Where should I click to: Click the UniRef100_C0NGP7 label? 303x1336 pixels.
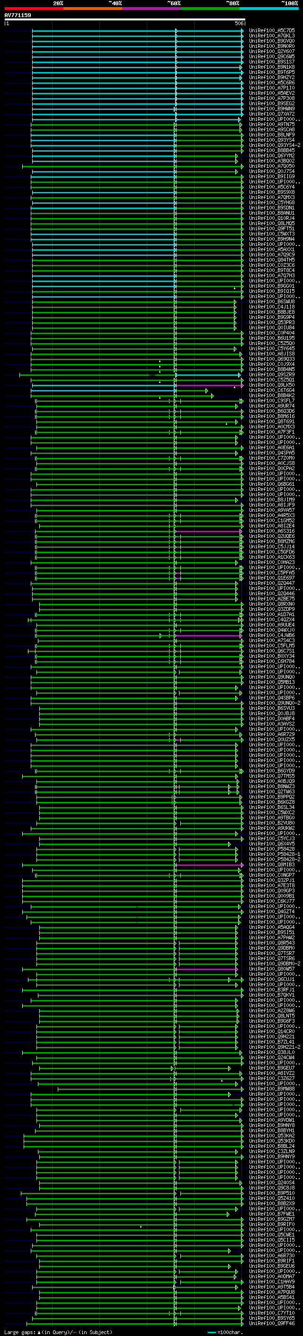(272, 875)
